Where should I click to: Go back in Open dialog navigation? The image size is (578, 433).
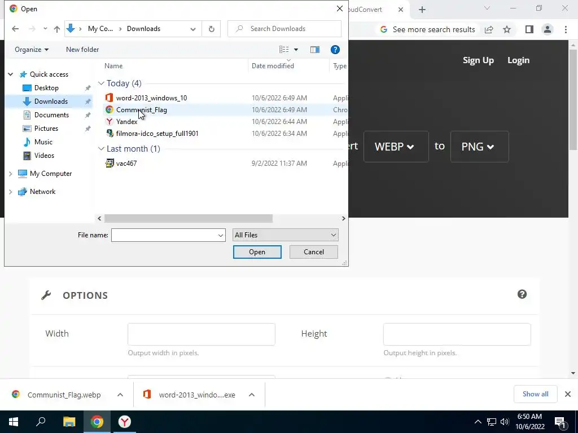15,29
